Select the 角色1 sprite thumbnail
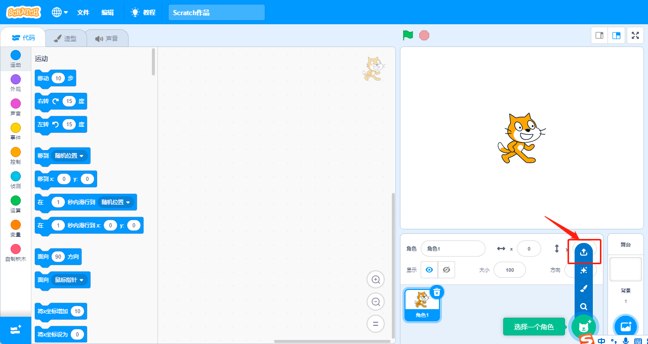 click(x=422, y=305)
